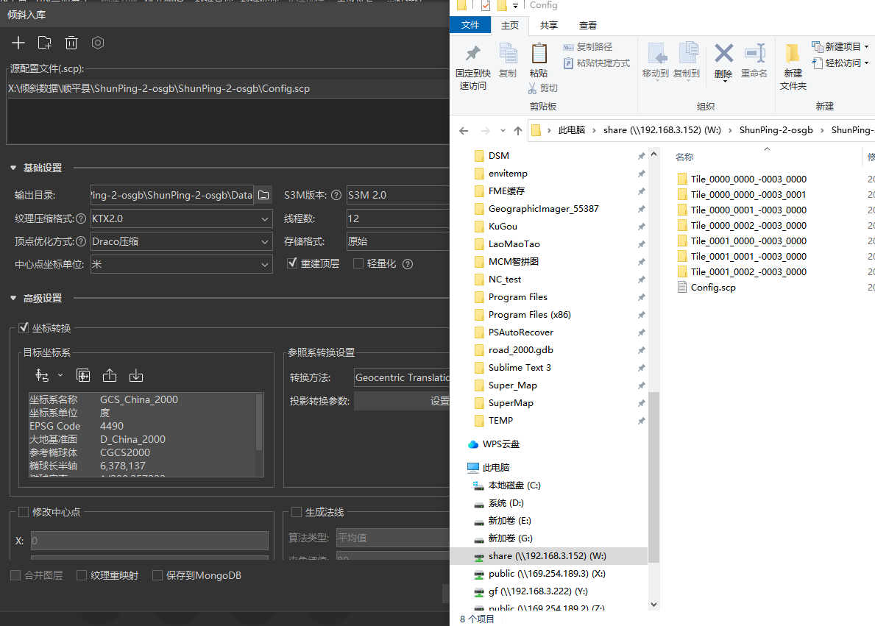Viewport: 875px width, 626px height.
Task: Click the 删除 icon in Explorer ribbon
Action: coord(724,54)
